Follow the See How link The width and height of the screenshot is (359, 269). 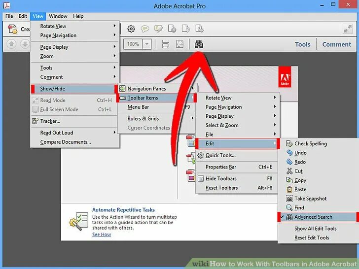click(x=102, y=235)
